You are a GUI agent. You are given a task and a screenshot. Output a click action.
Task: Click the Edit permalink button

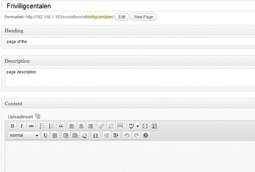122,17
